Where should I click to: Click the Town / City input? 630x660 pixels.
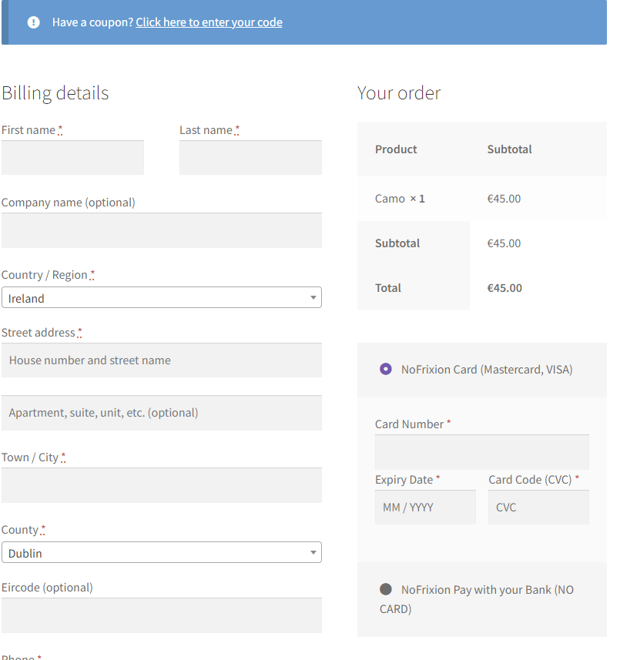[x=161, y=485]
